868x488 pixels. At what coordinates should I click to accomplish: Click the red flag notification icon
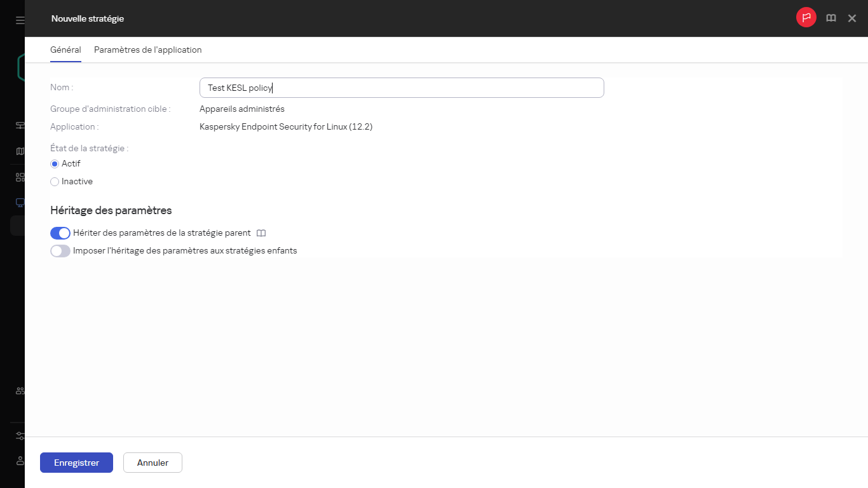pos(806,18)
